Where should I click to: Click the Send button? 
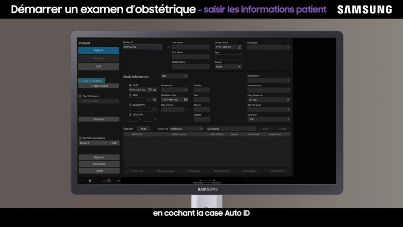[x=266, y=129]
